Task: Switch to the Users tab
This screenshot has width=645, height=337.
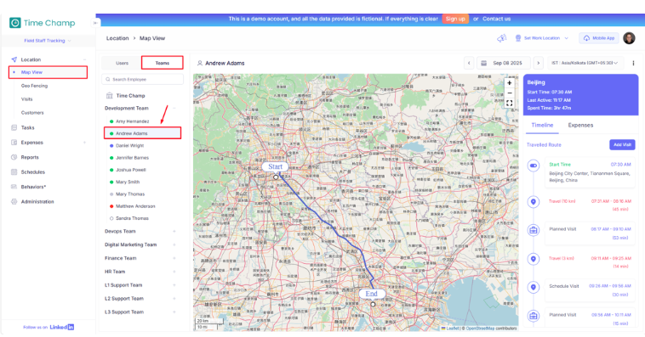Action: pos(122,63)
